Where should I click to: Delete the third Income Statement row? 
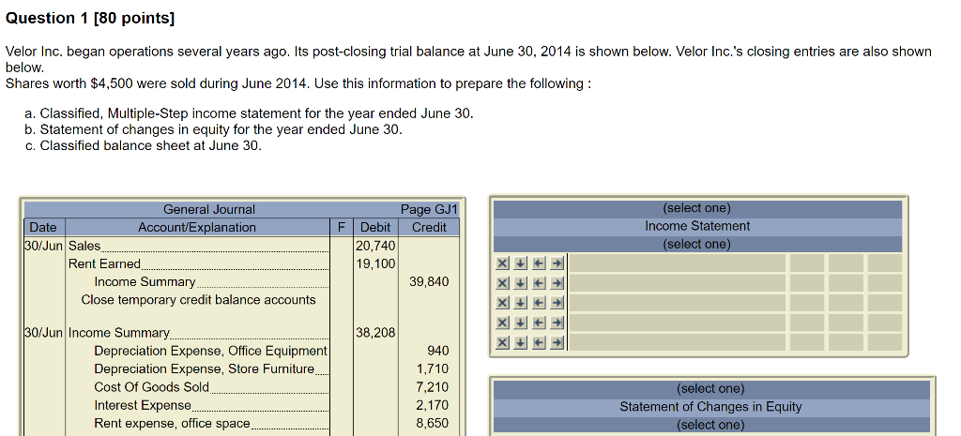point(502,303)
